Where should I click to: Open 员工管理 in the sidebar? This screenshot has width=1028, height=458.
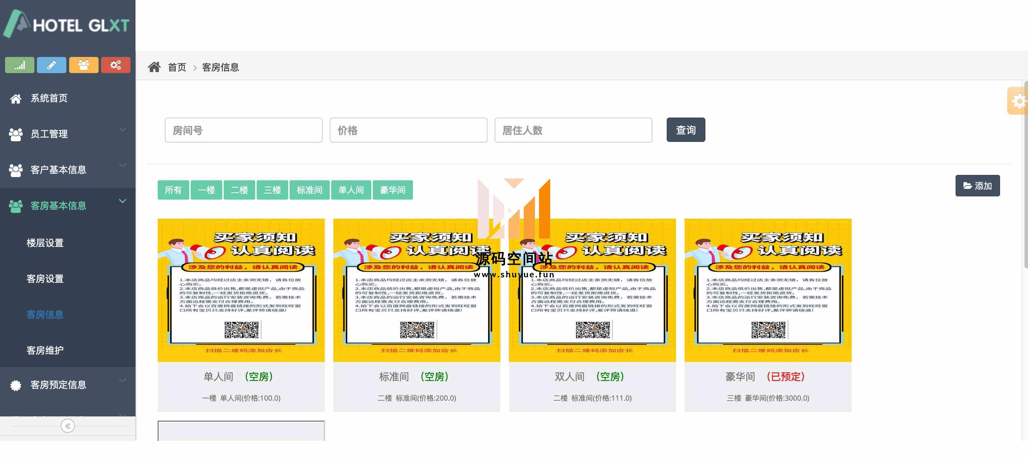(68, 134)
